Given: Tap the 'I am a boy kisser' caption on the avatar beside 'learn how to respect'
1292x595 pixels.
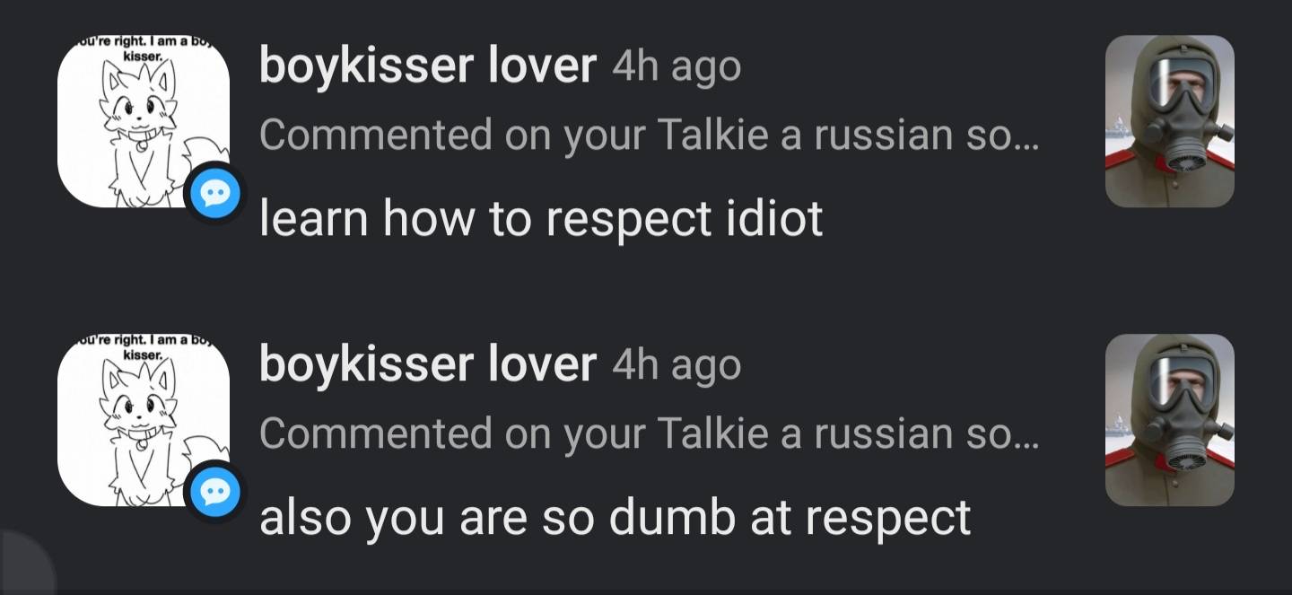Looking at the screenshot, I should 142,48.
